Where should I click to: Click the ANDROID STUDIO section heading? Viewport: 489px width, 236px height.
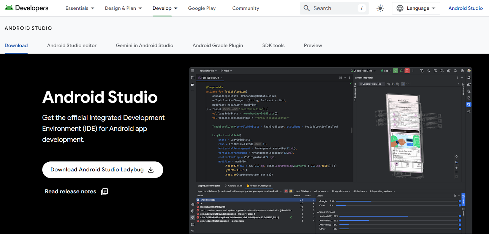pyautogui.click(x=28, y=28)
